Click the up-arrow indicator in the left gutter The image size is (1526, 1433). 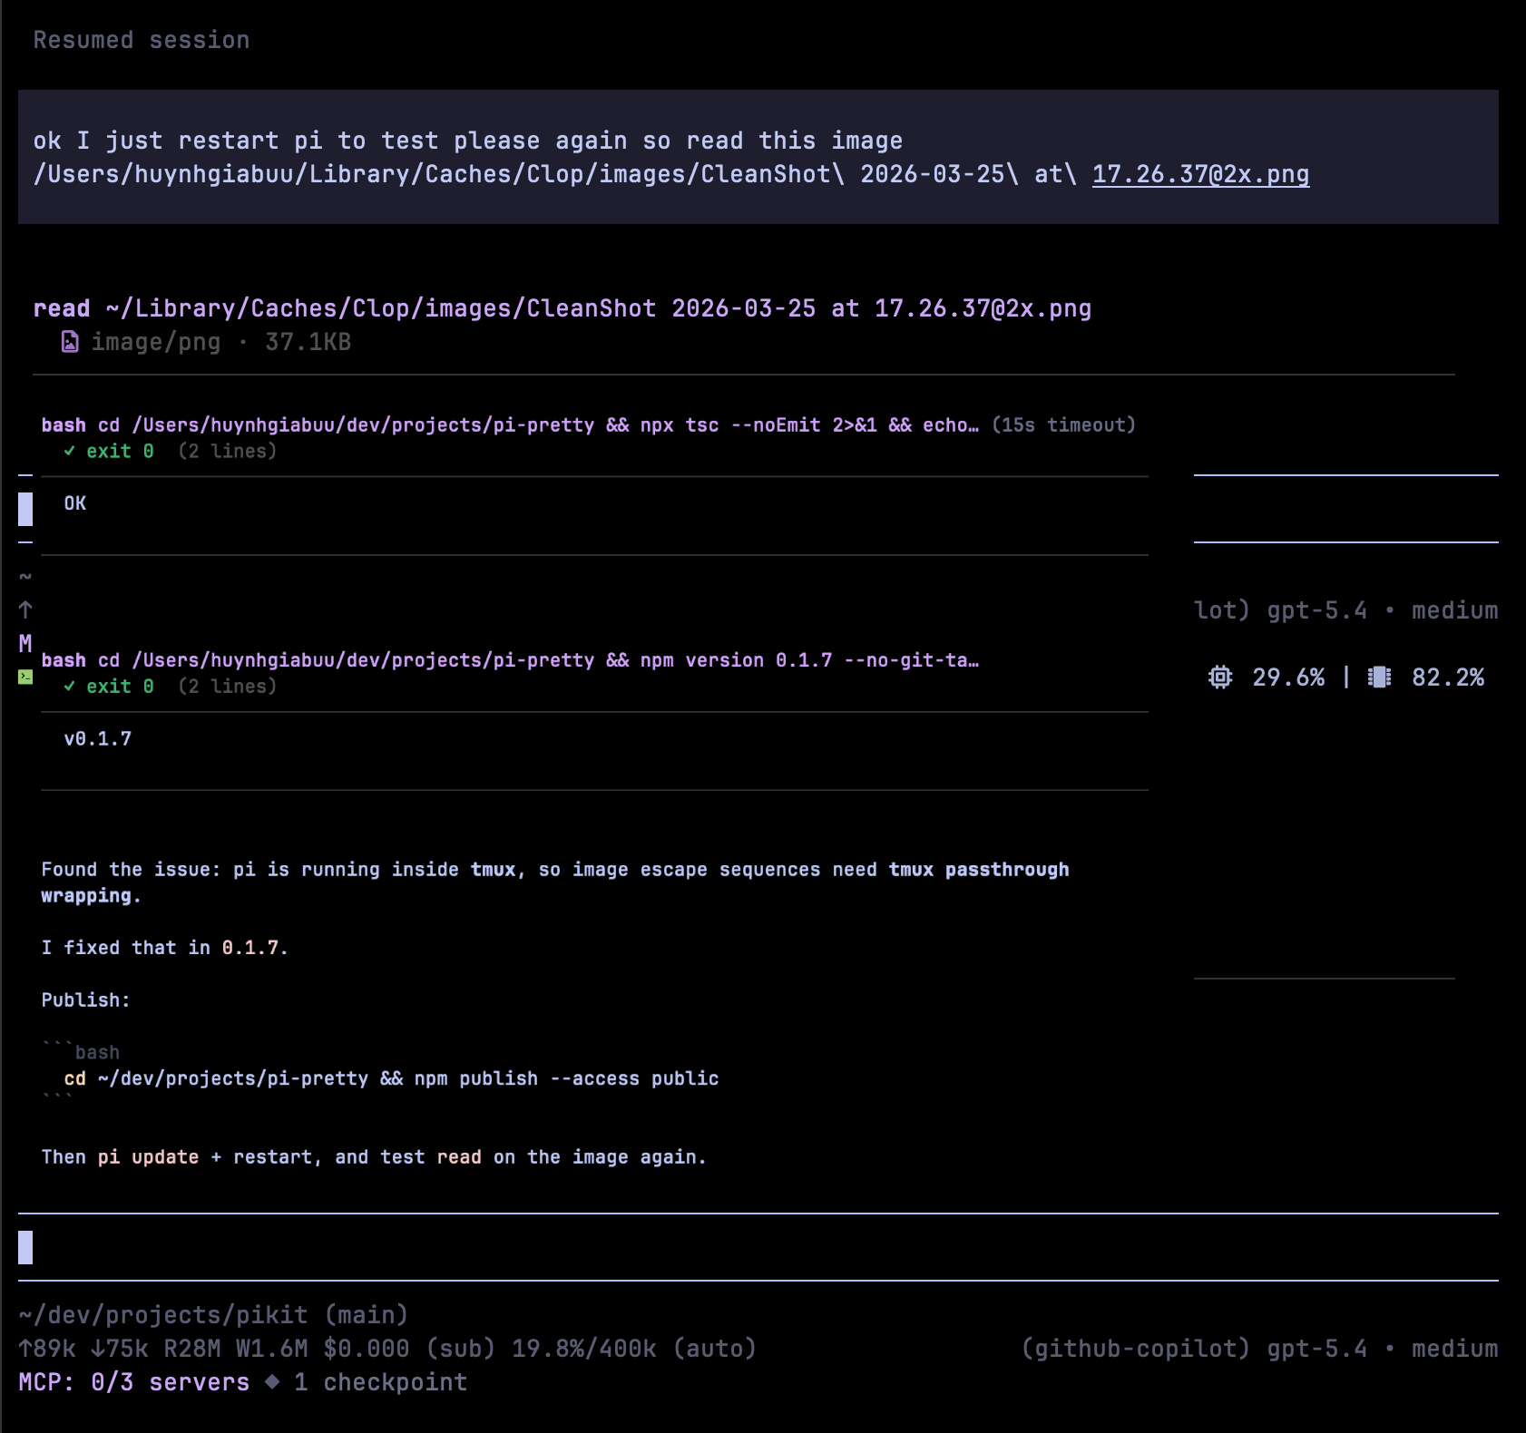(x=24, y=609)
